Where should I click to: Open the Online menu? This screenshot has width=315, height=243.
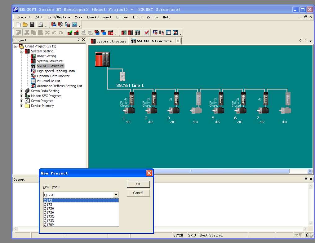pyautogui.click(x=122, y=17)
